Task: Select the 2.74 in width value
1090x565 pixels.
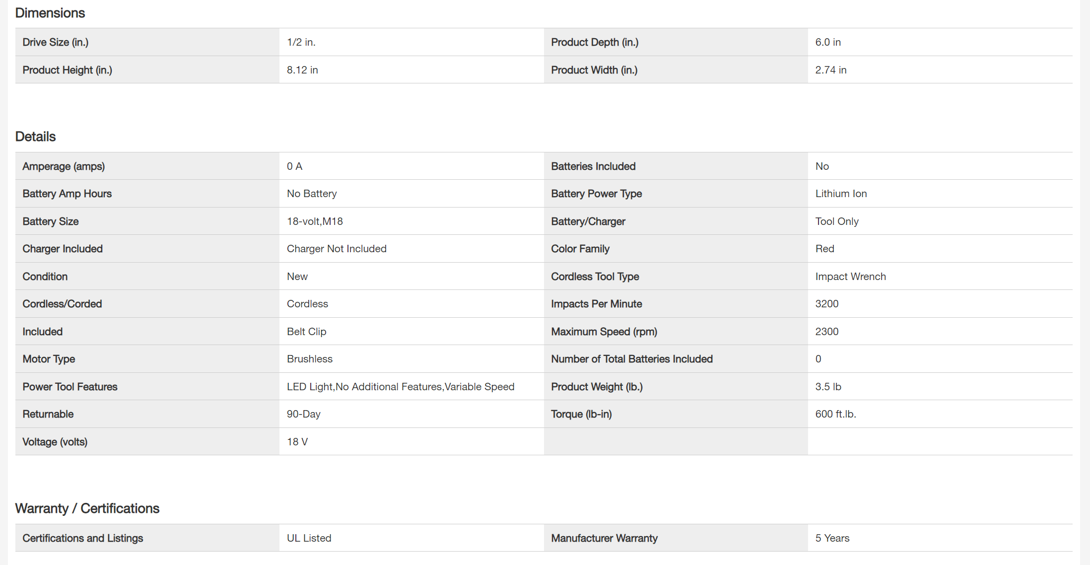Action: (830, 70)
